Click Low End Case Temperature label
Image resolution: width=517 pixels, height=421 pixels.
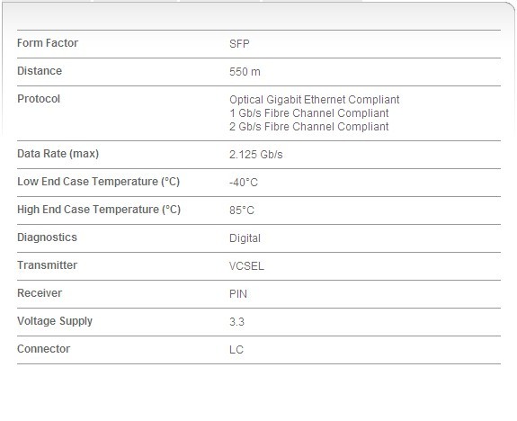coord(99,182)
